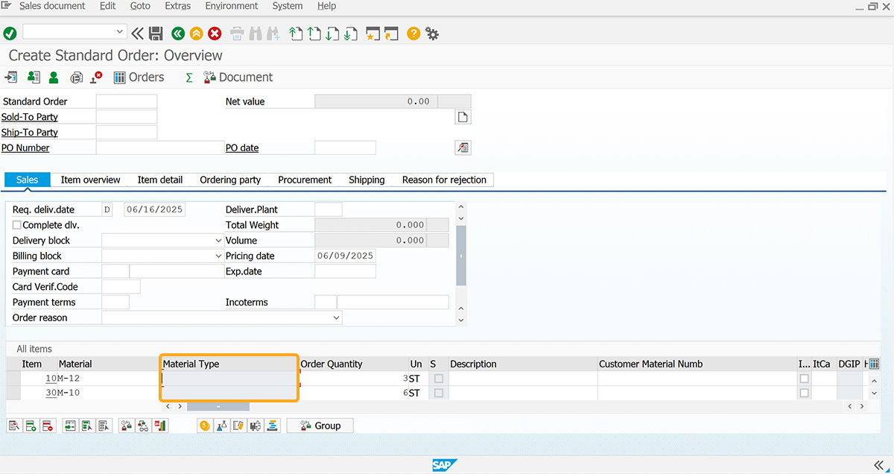The height and width of the screenshot is (474, 894).
Task: Click the Group button
Action: 320,426
